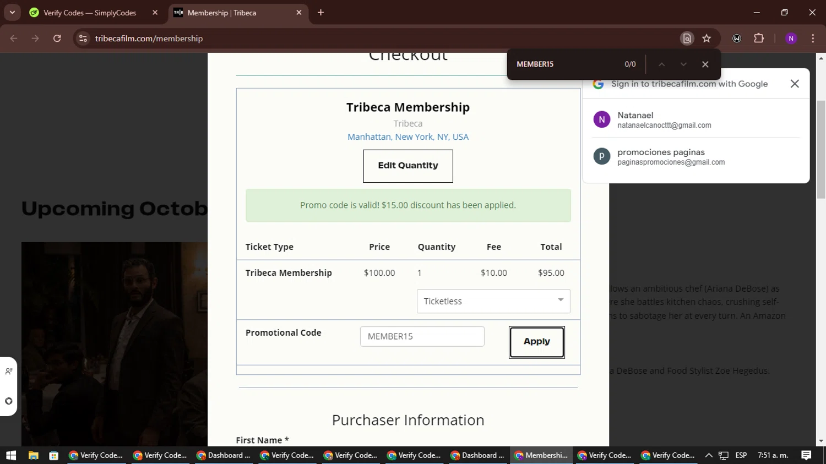Click the W extension icon in toolbar
This screenshot has width=826, height=464.
tap(737, 39)
